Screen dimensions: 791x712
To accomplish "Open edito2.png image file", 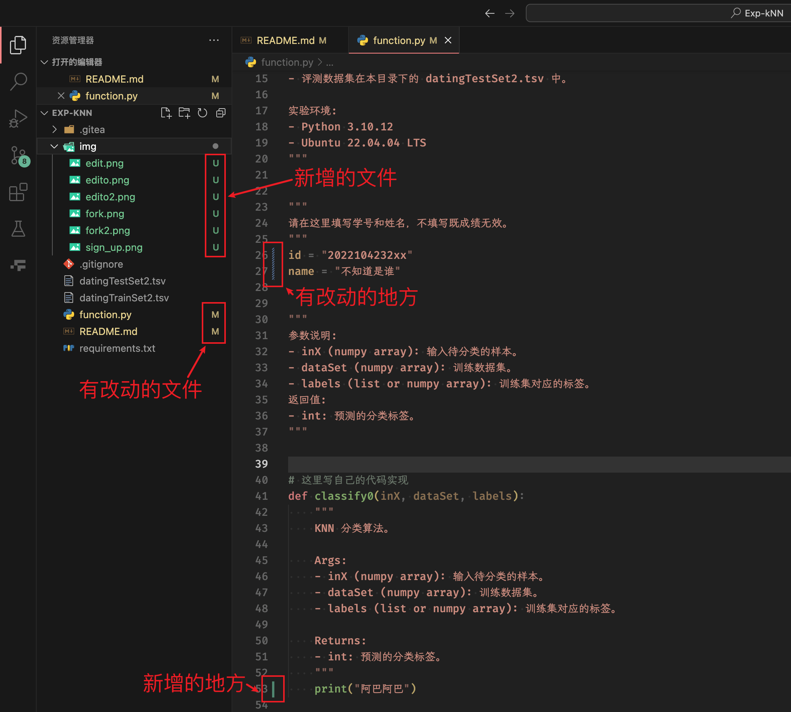I will tap(134, 197).
